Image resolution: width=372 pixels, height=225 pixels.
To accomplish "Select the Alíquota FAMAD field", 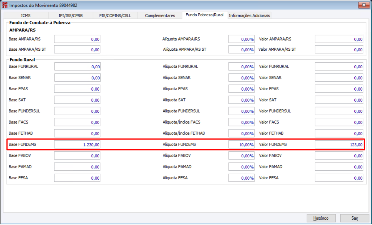I will (x=241, y=167).
